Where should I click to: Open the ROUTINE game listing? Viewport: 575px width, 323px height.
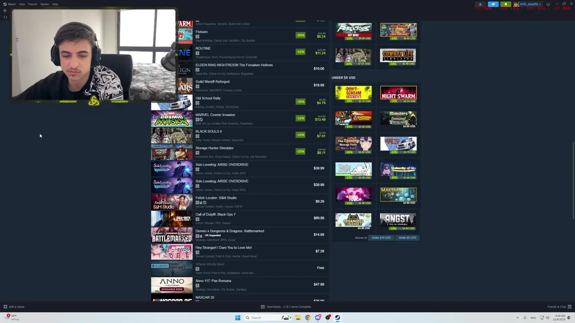pyautogui.click(x=239, y=52)
